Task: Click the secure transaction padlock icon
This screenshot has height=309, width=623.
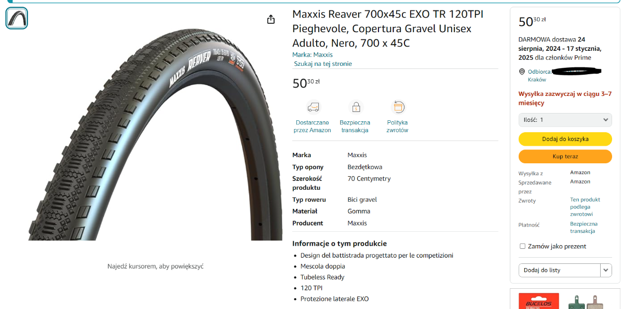Action: pos(356,107)
